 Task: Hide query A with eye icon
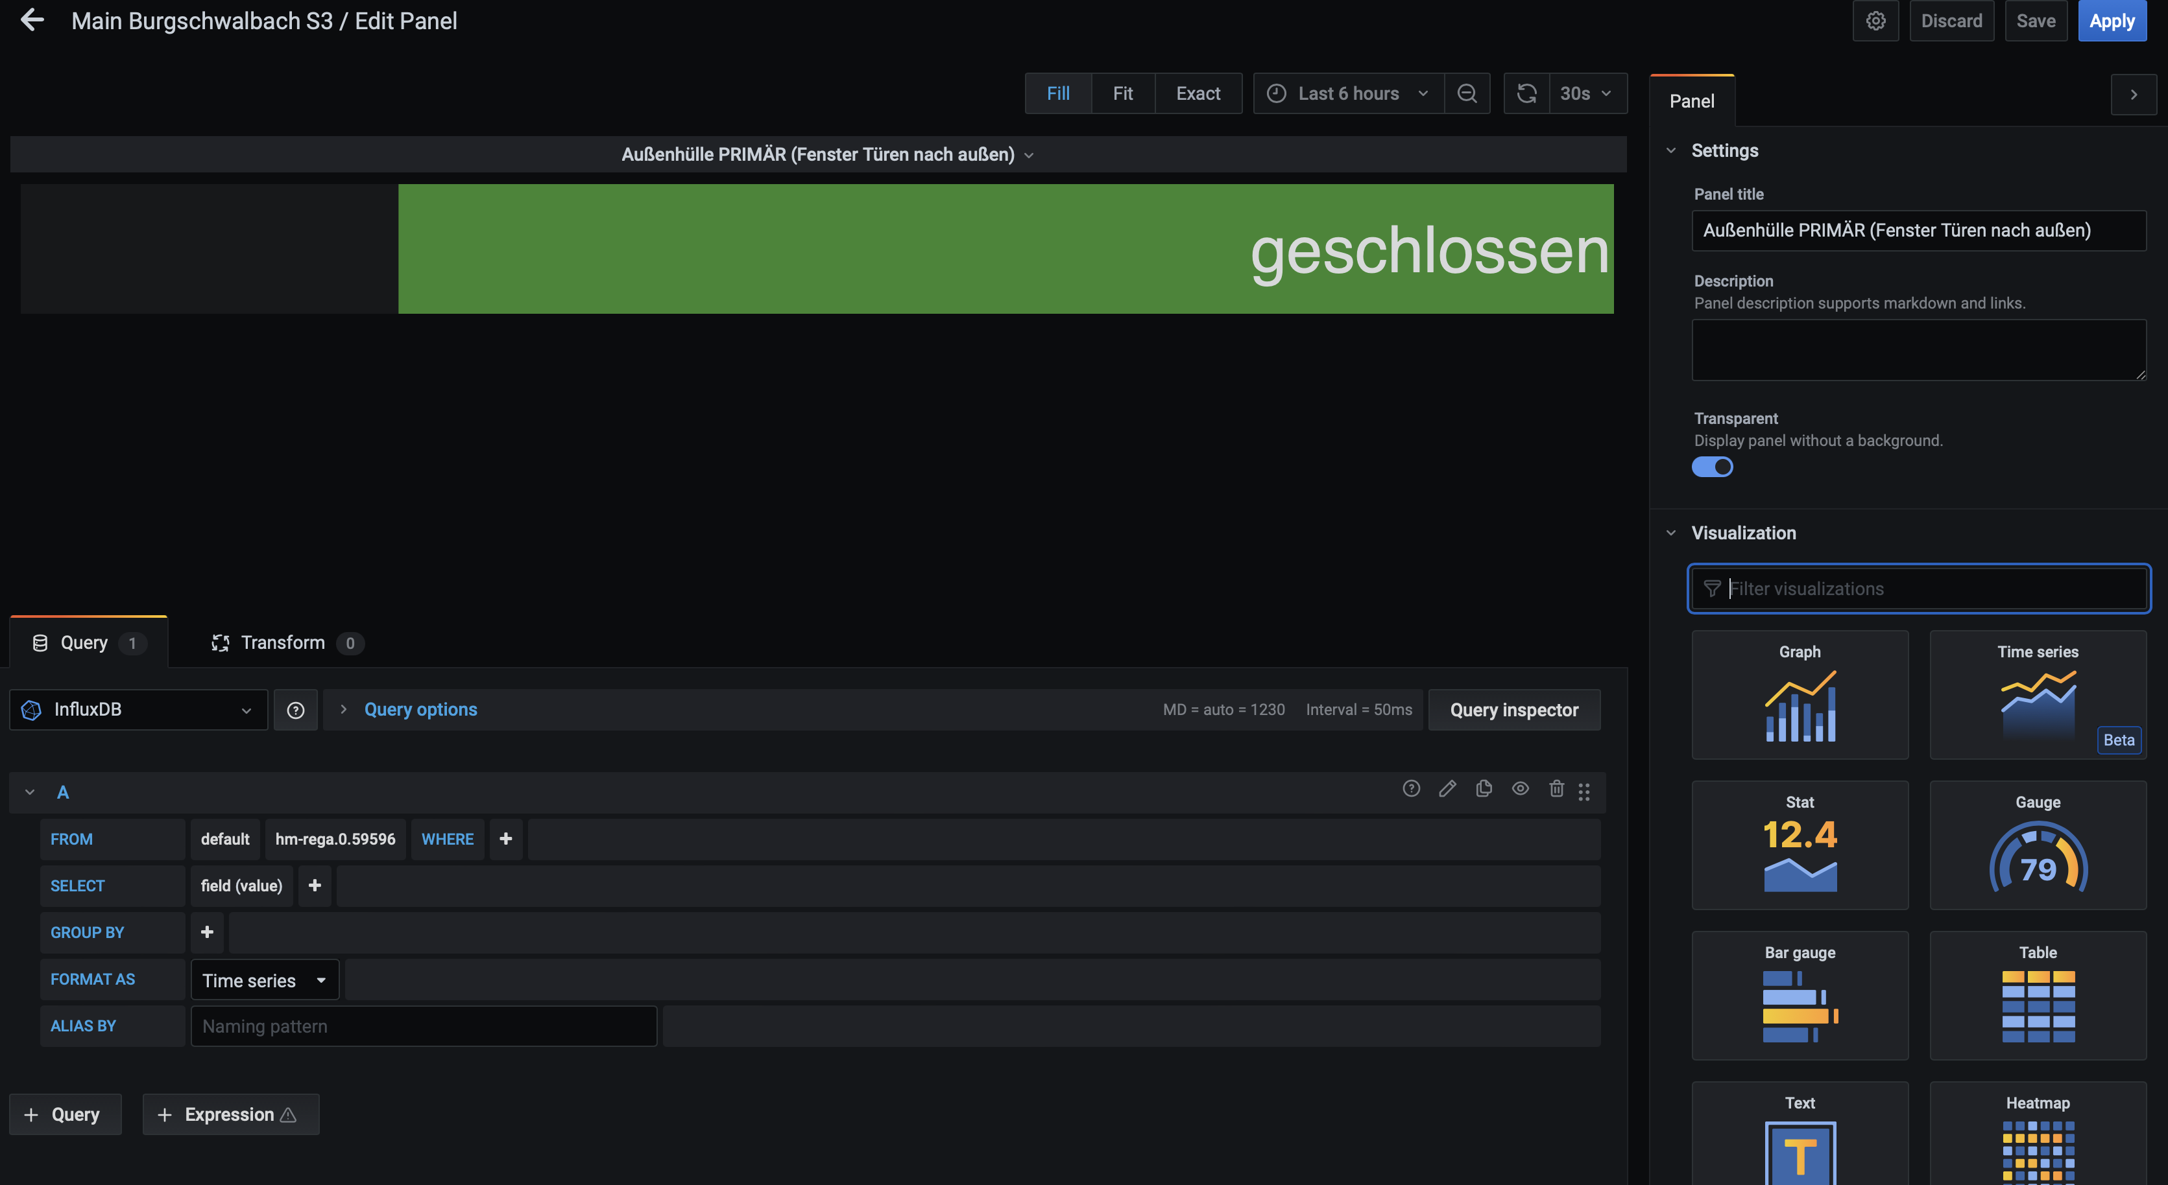pyautogui.click(x=1520, y=789)
